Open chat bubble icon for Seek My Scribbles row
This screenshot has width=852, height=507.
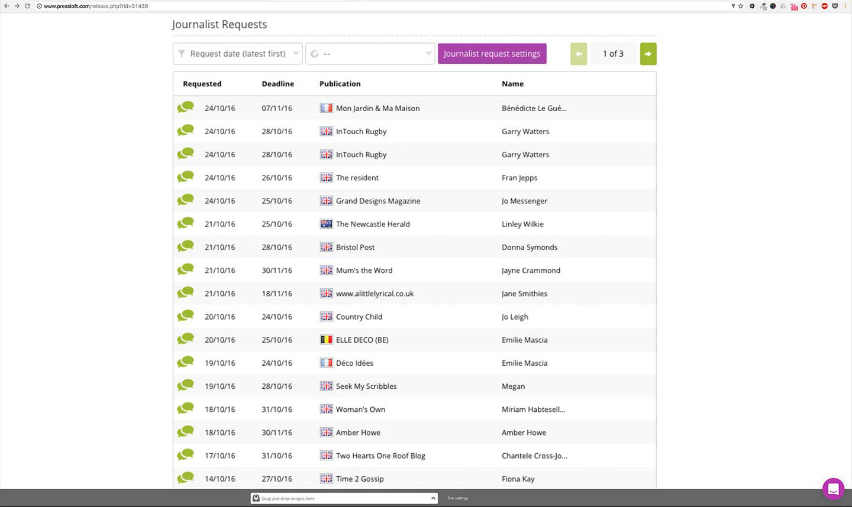(x=185, y=385)
